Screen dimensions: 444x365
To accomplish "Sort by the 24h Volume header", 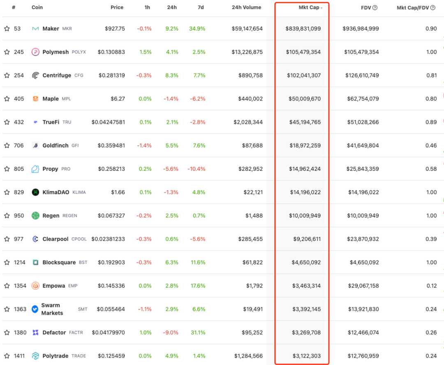I will (247, 7).
